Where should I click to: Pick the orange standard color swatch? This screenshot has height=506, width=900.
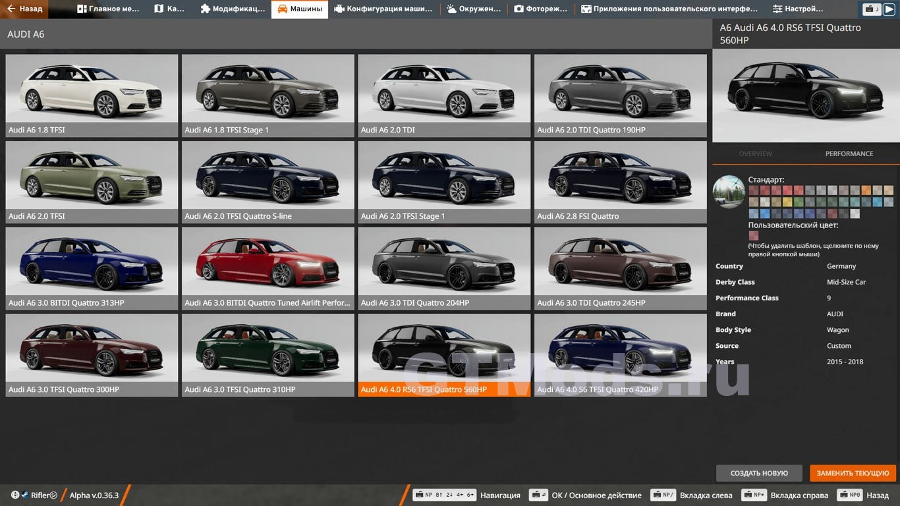click(x=866, y=190)
